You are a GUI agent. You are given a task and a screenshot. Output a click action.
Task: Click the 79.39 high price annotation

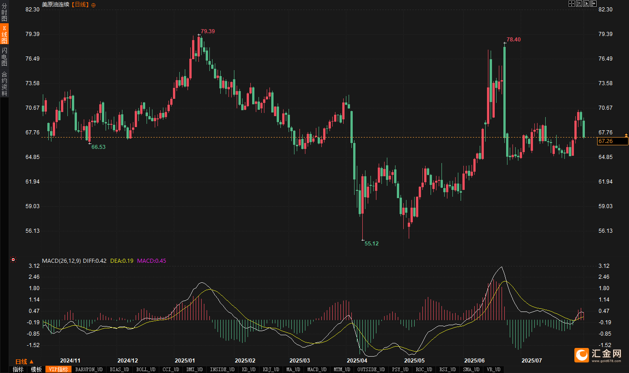tap(208, 31)
